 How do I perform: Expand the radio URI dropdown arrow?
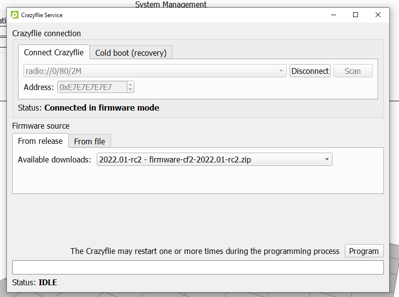coord(281,71)
